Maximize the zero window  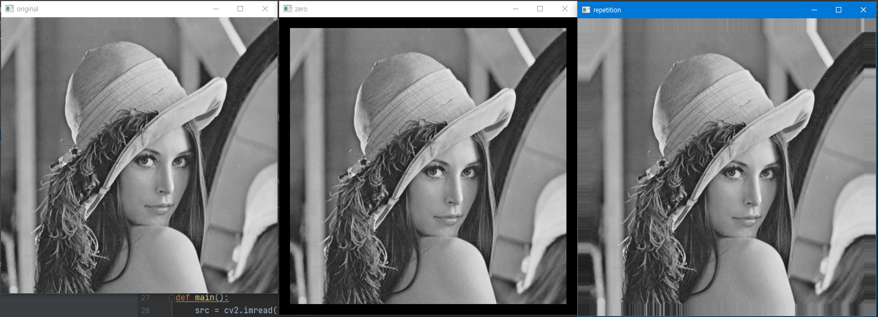click(x=540, y=9)
